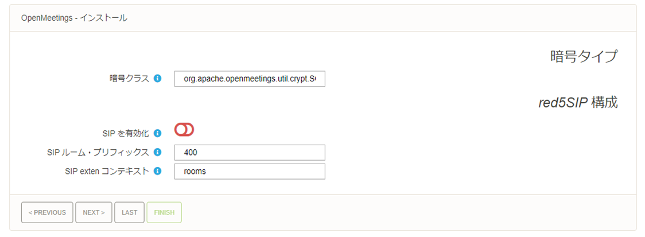This screenshot has width=645, height=237.
Task: Click the green FINISH button
Action: [164, 212]
